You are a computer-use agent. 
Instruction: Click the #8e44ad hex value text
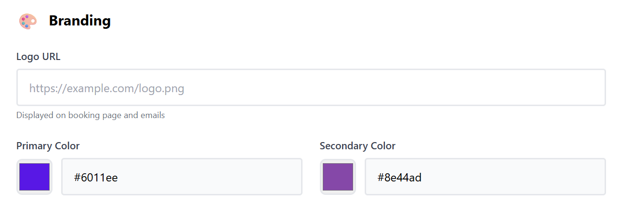pyautogui.click(x=400, y=178)
